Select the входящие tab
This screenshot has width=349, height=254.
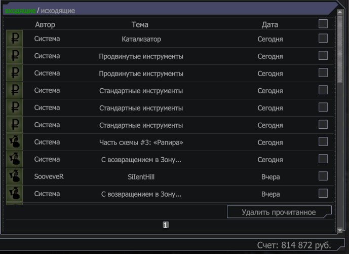pos(20,11)
